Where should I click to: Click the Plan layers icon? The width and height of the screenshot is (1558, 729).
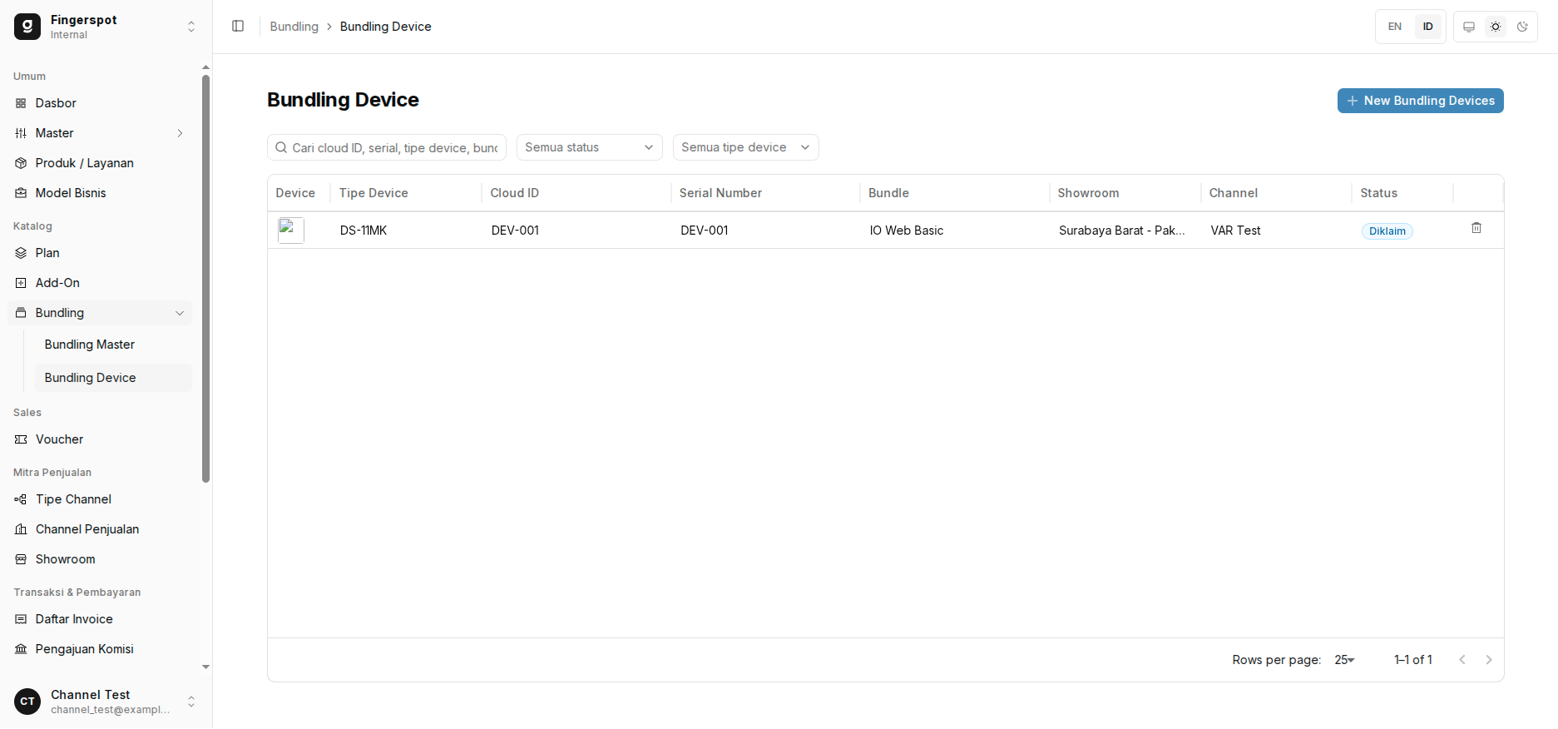[21, 253]
